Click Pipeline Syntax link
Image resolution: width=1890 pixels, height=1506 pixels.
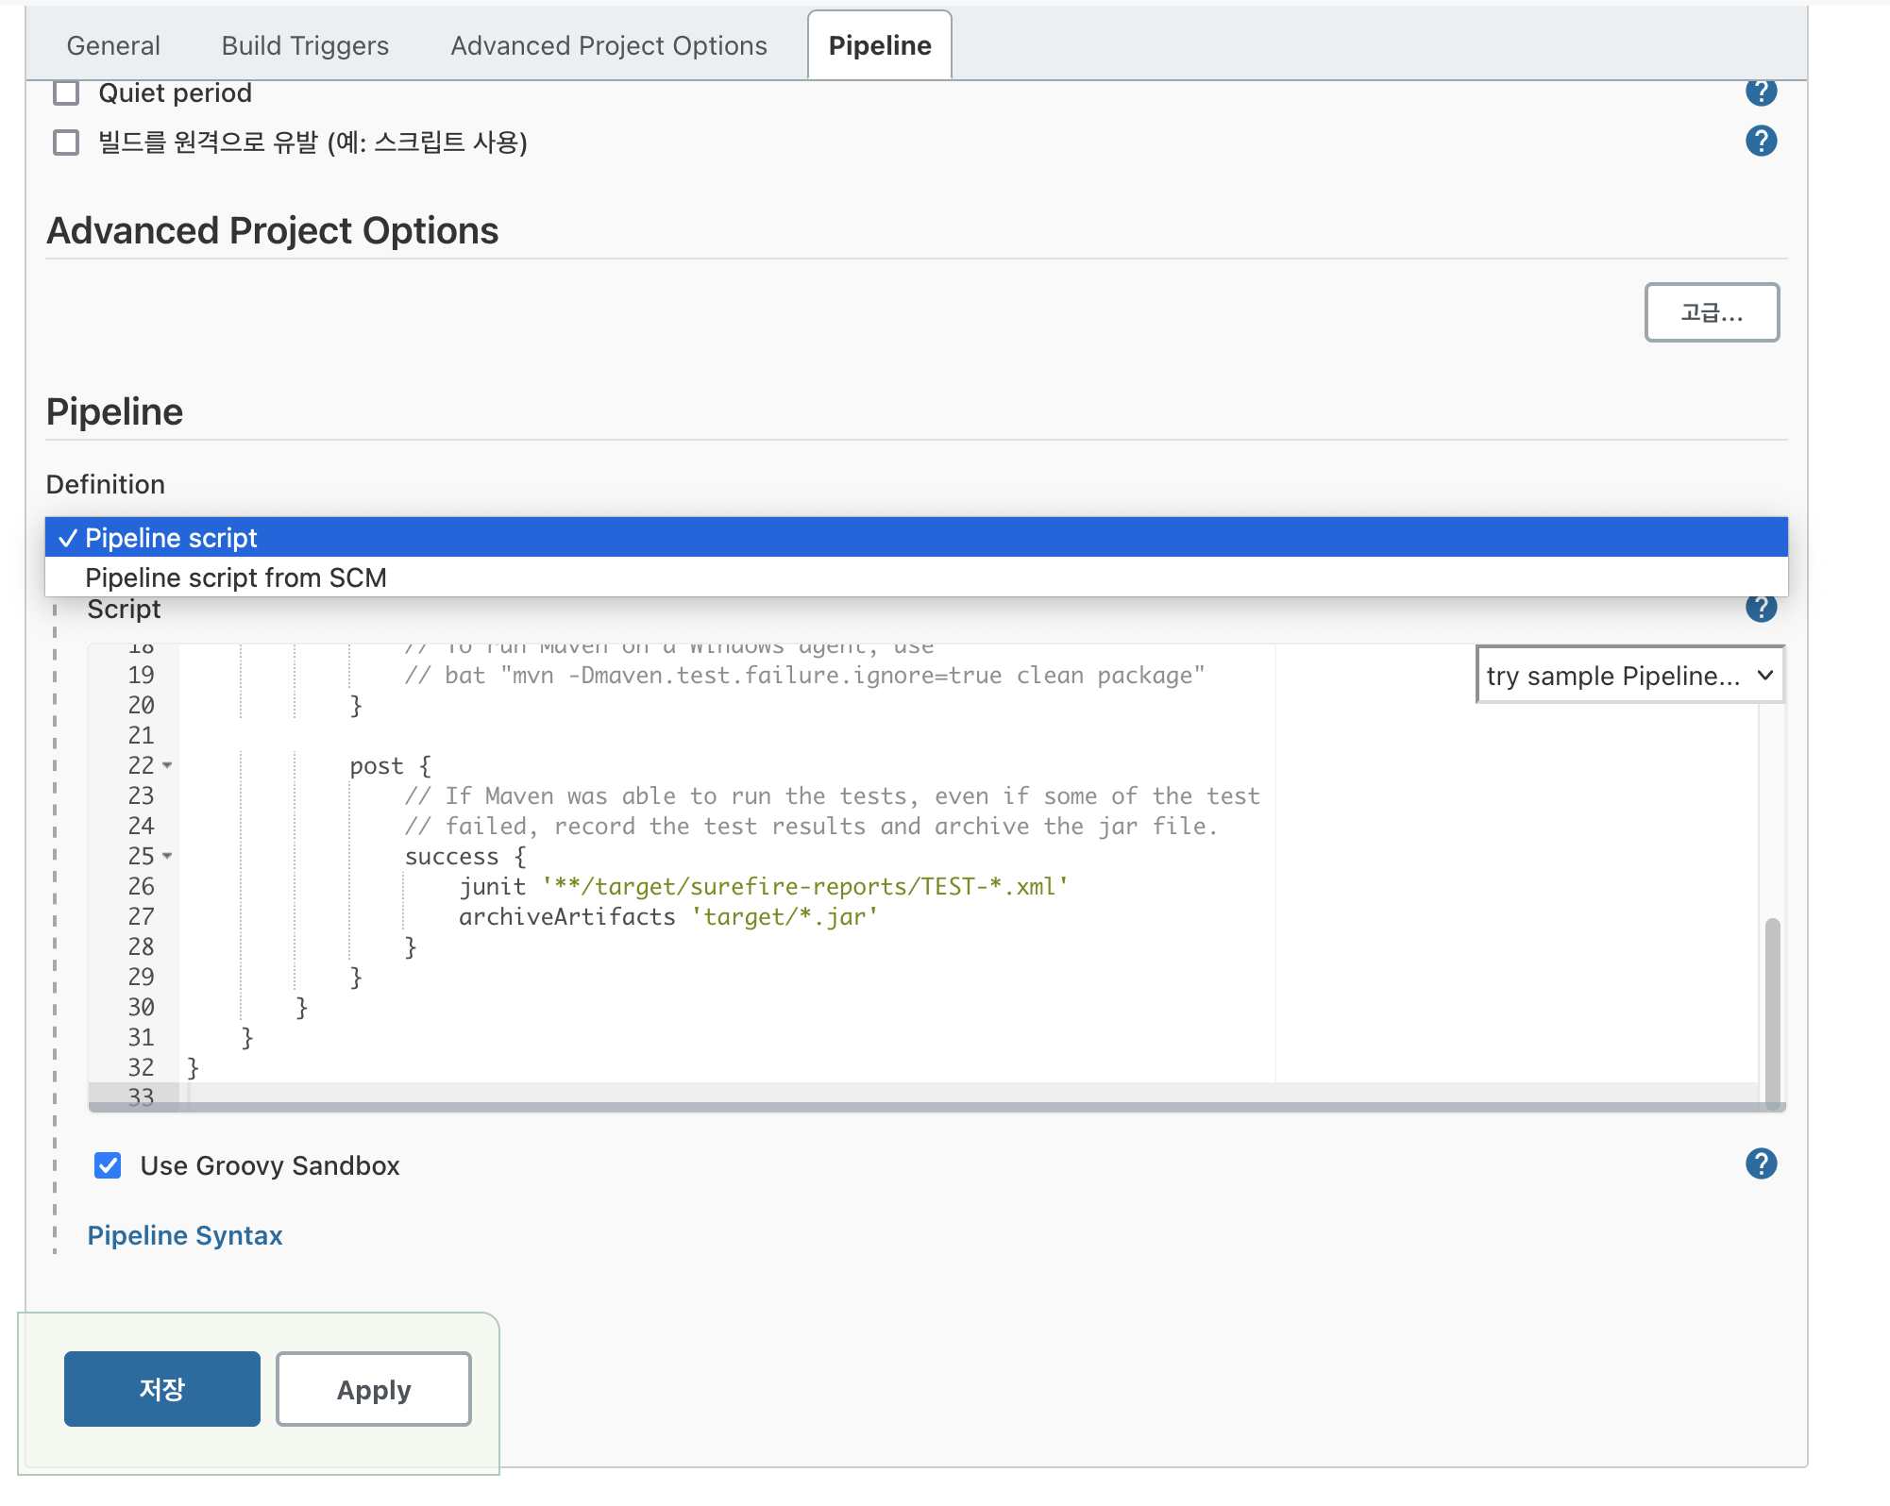point(183,1234)
